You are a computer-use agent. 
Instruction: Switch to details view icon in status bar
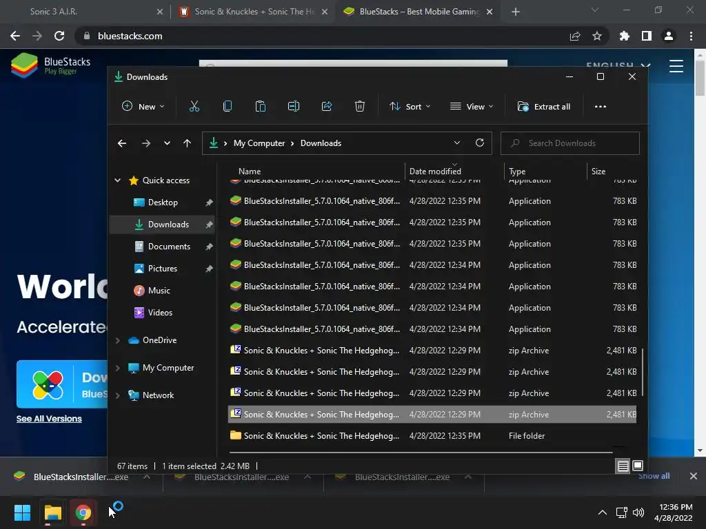[623, 466]
